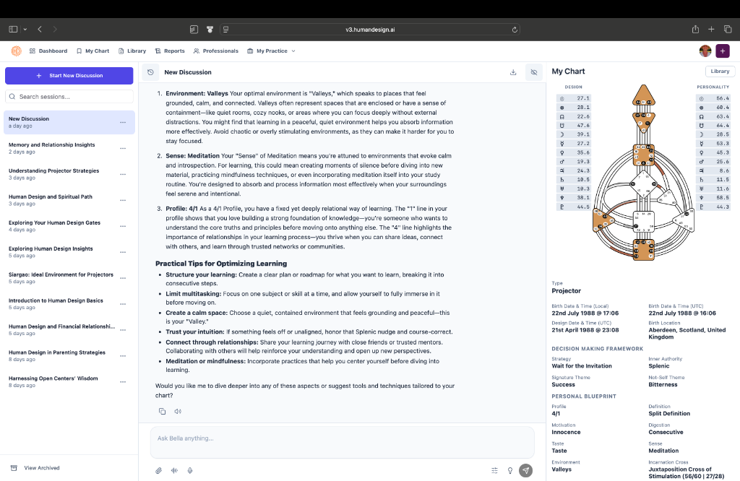
Task: Expand Safari sidebar dropdown chevron
Action: (x=25, y=29)
